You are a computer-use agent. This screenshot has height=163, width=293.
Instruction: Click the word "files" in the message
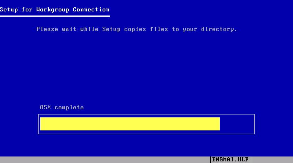click(x=159, y=29)
